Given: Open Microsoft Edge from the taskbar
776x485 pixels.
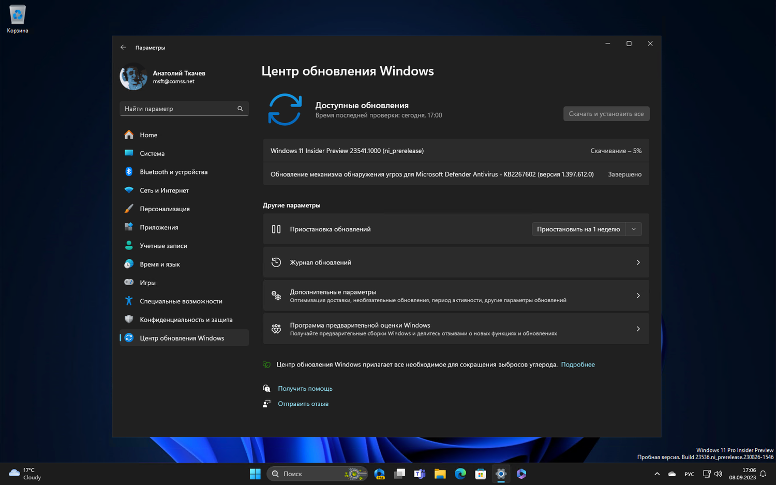Looking at the screenshot, I should point(460,474).
